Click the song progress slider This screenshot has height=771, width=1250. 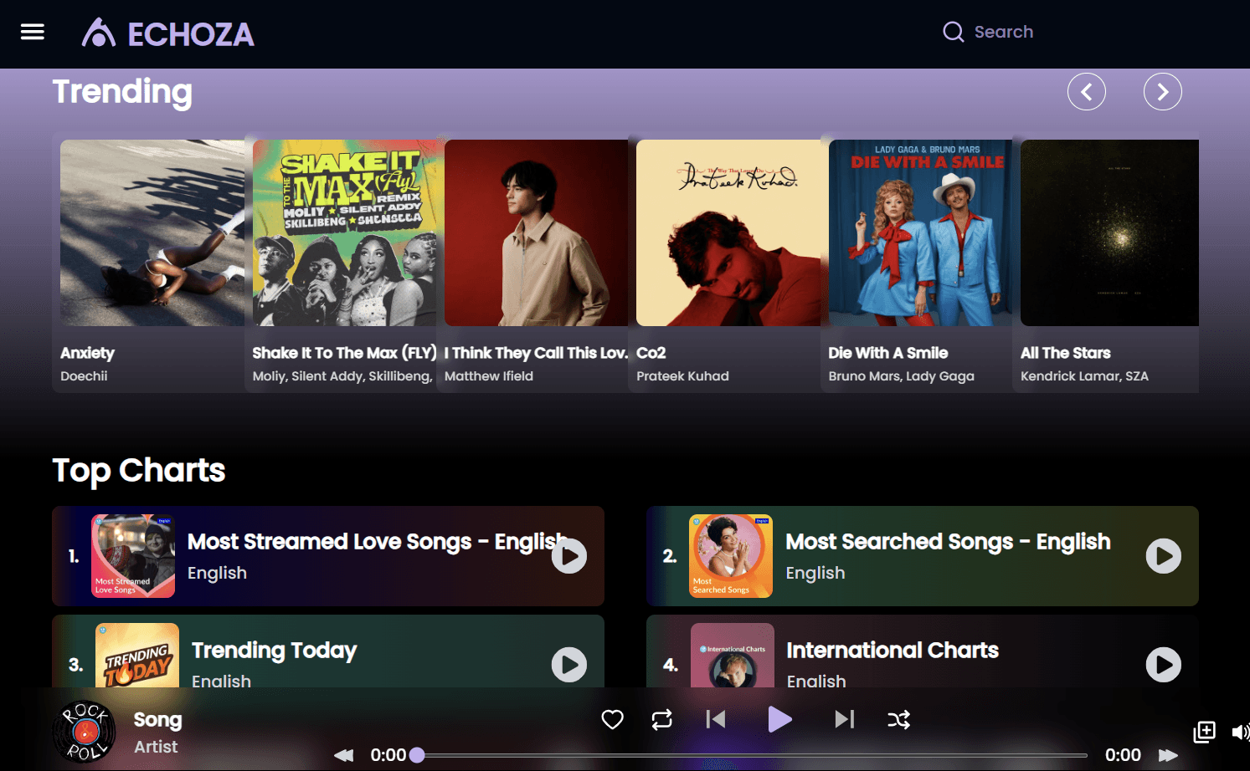751,756
